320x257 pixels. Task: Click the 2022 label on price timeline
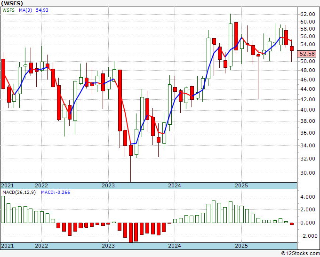41,185
